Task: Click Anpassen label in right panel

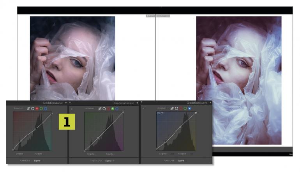Action: pos(162,108)
